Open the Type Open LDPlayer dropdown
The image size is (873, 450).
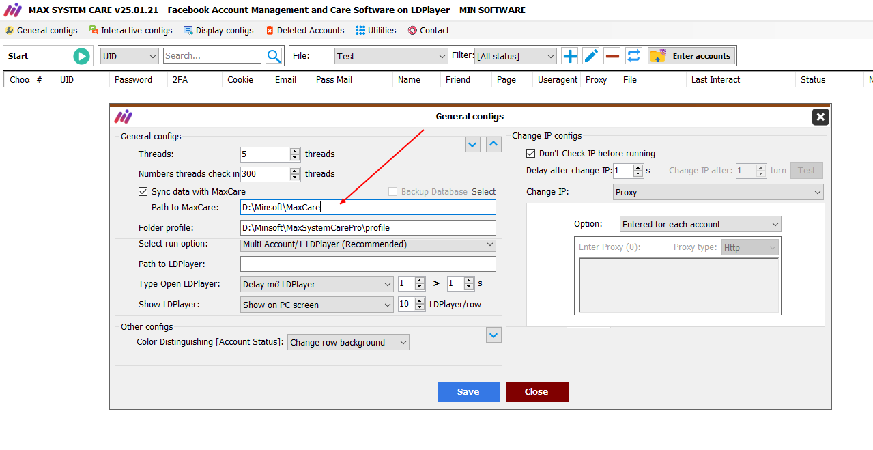(x=317, y=284)
